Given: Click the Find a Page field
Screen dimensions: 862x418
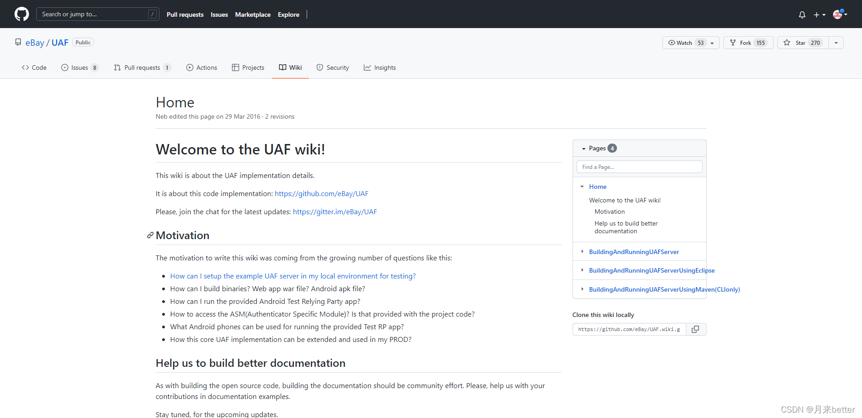Looking at the screenshot, I should 639,167.
